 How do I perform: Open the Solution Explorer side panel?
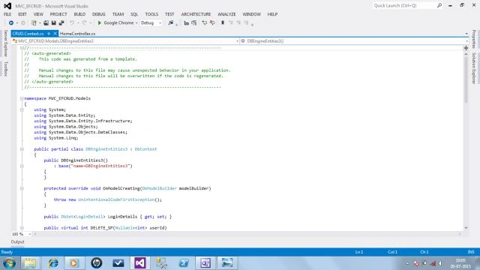473,68
